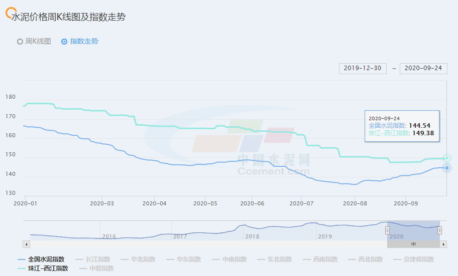Click the 全国水泥指数 data point at chart end

pos(447,168)
